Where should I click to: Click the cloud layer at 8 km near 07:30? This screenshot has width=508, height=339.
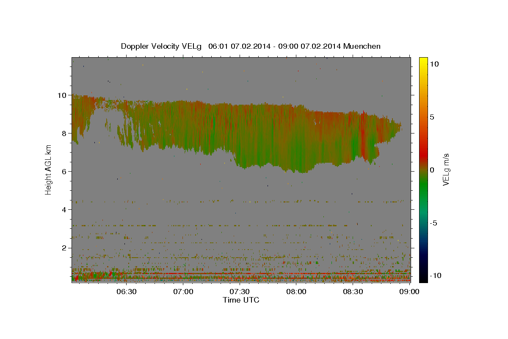click(239, 133)
